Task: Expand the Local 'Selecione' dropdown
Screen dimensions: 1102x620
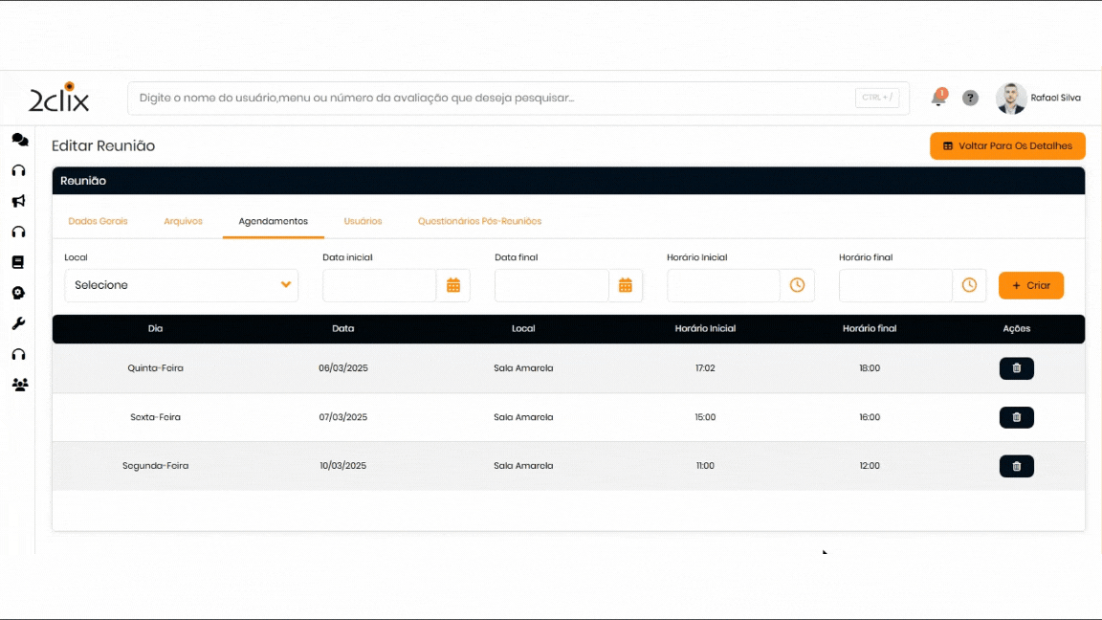Action: tap(181, 285)
